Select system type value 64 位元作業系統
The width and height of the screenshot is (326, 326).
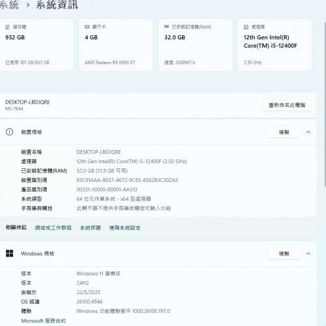point(113,199)
